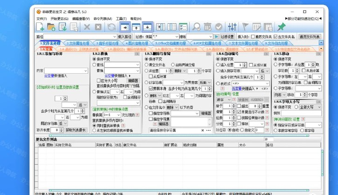Click the 遍历文件列表 button
Viewport: 338px width, 195px height.
pos(309,37)
